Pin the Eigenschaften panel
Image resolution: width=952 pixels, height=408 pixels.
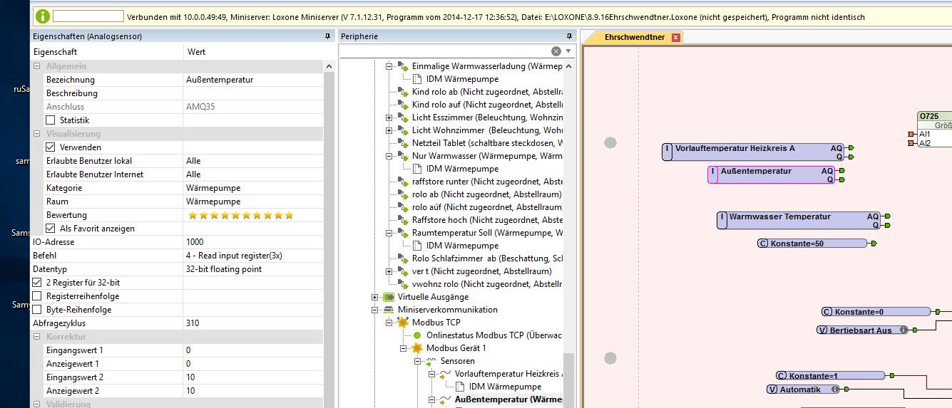327,36
